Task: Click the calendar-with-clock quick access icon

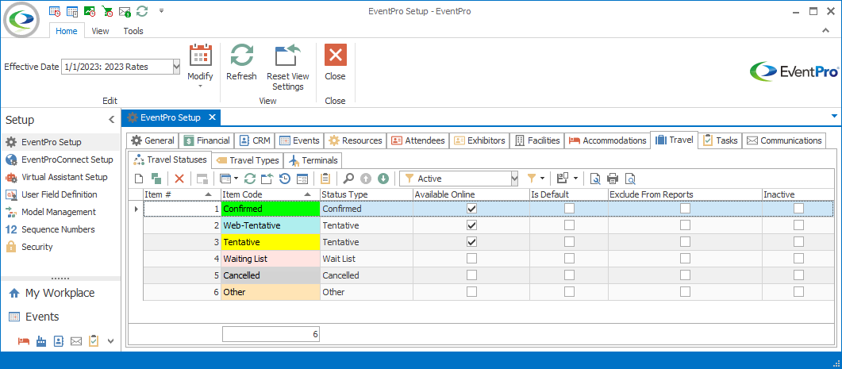Action: [x=54, y=11]
